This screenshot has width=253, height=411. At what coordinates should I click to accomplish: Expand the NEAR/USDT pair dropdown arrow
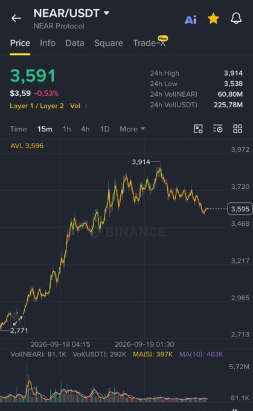106,13
